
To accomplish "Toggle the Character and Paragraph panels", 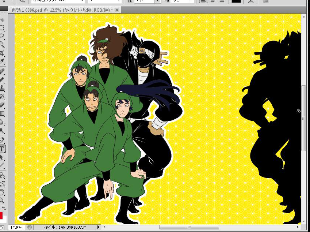I will [265, 1].
